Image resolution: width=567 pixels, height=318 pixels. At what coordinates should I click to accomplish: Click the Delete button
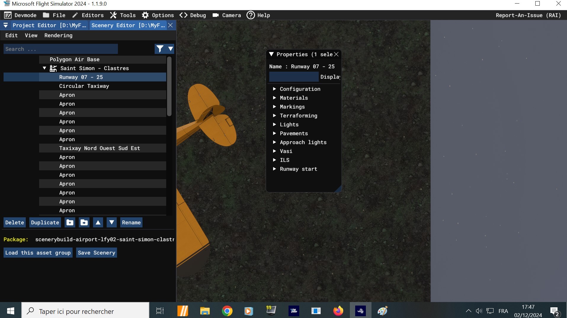[x=15, y=223]
